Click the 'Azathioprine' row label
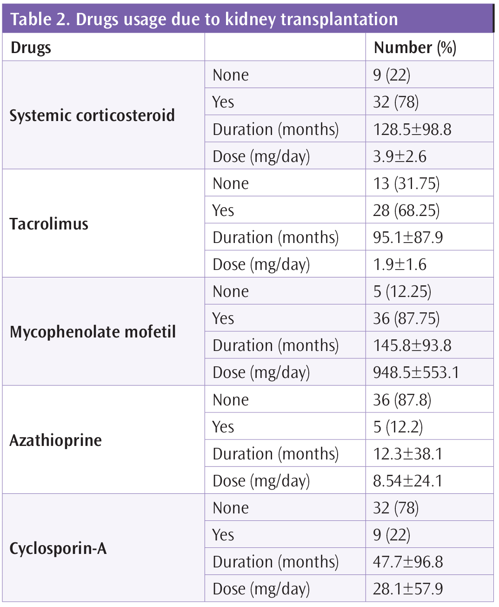This screenshot has width=499, height=607. point(55,440)
